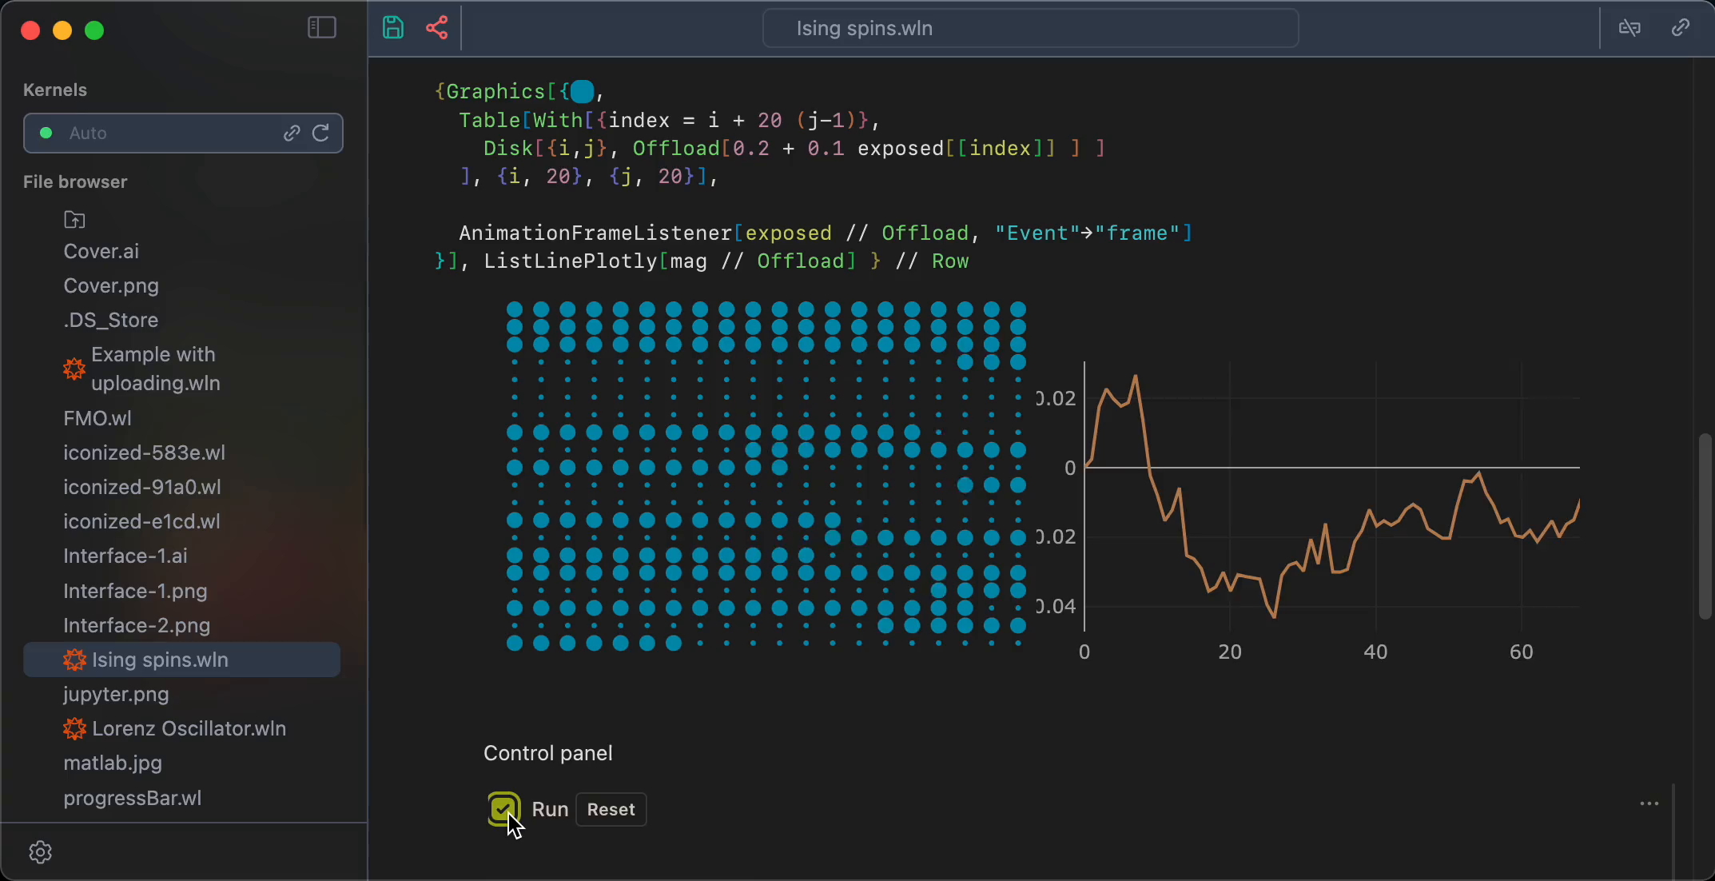Click the vertical scrollbar thumb
Screen dimensions: 1715x881
click(1705, 525)
